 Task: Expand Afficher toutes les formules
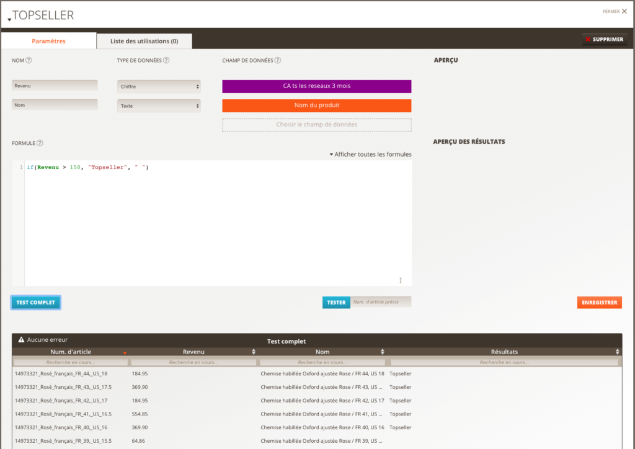click(370, 154)
